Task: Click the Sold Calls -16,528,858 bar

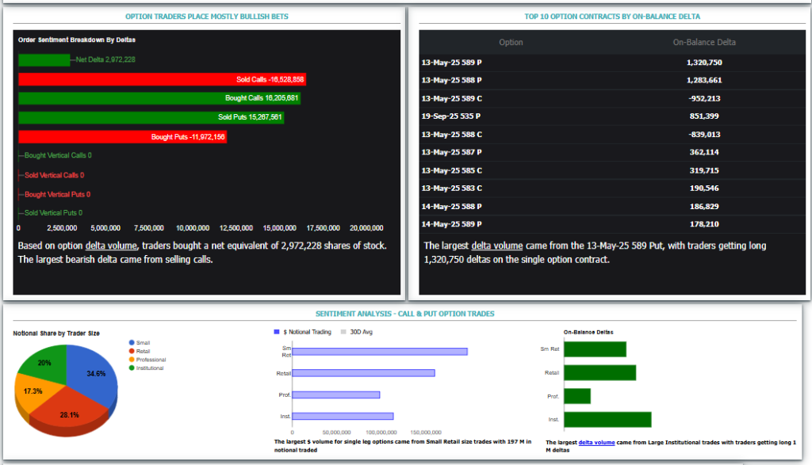Action: (x=162, y=79)
